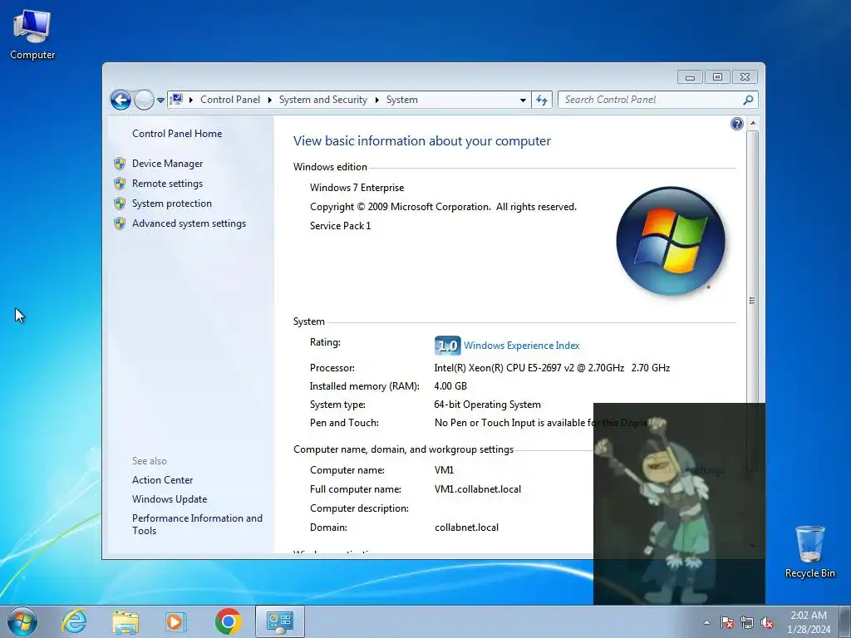Click the scrollbar up arrow
Image resolution: width=851 pixels, height=638 pixels.
pos(752,124)
